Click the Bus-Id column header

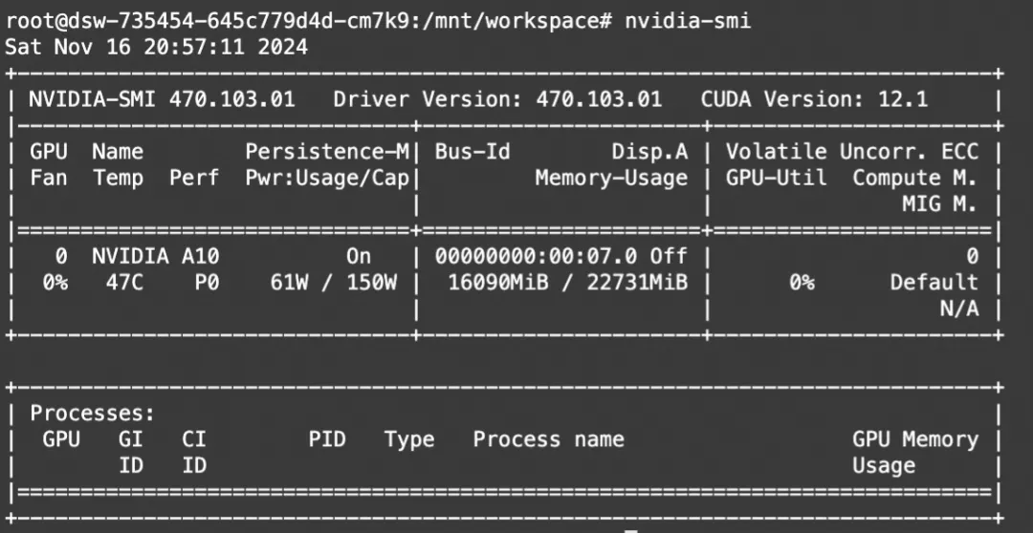[473, 151]
